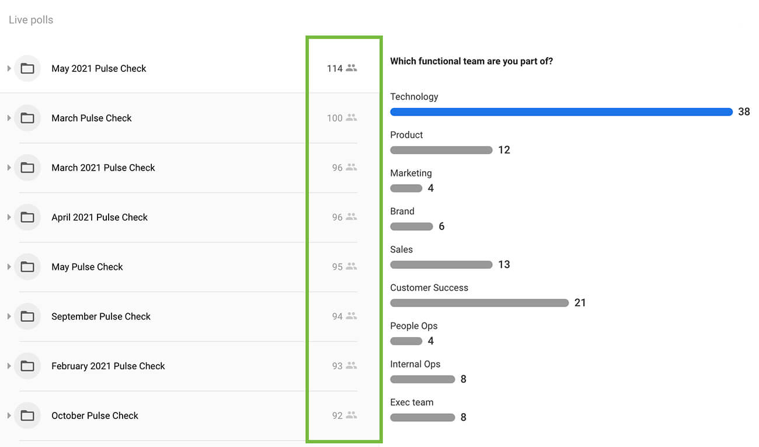759x447 pixels.
Task: Click the Live polls heading
Action: 31,20
